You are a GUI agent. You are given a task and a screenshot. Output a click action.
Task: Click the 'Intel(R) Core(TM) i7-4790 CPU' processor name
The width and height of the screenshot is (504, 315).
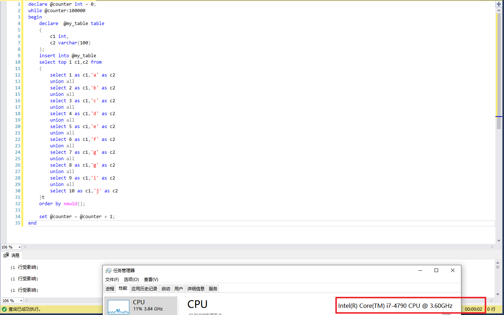click(x=395, y=306)
